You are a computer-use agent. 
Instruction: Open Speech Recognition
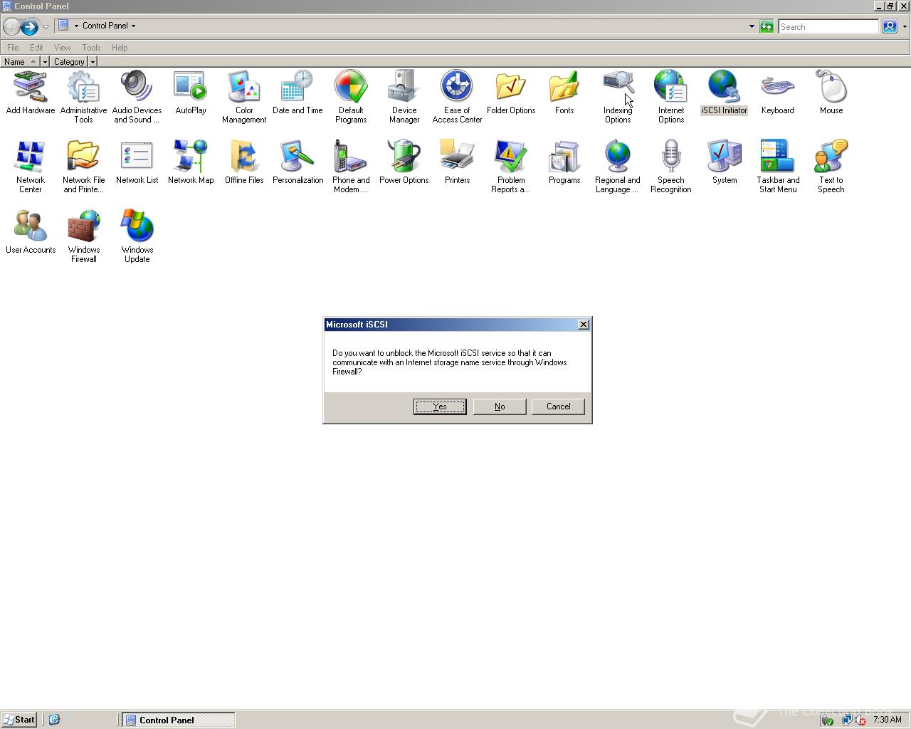[x=671, y=167]
